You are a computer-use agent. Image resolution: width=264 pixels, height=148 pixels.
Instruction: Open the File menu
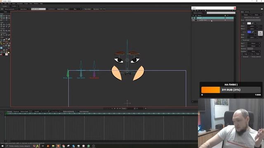click(2, 4)
